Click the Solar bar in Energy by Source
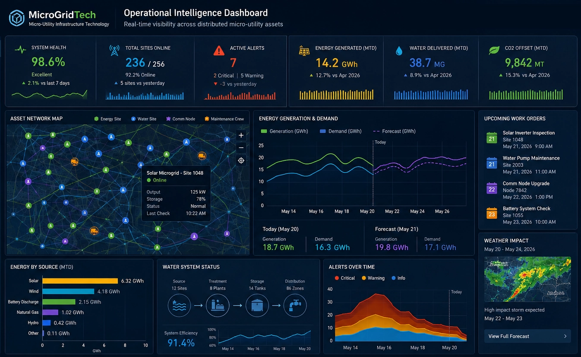Screen dimensions: 581x357 (x=80, y=281)
